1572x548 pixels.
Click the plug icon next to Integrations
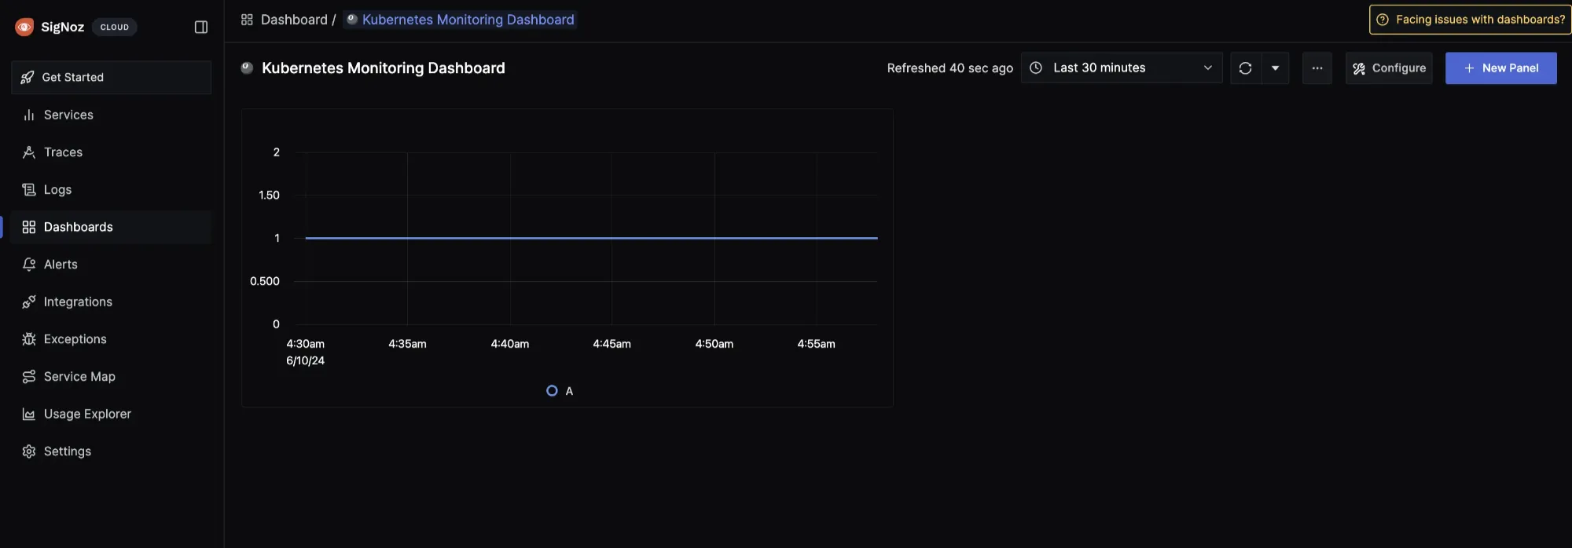pyautogui.click(x=29, y=301)
